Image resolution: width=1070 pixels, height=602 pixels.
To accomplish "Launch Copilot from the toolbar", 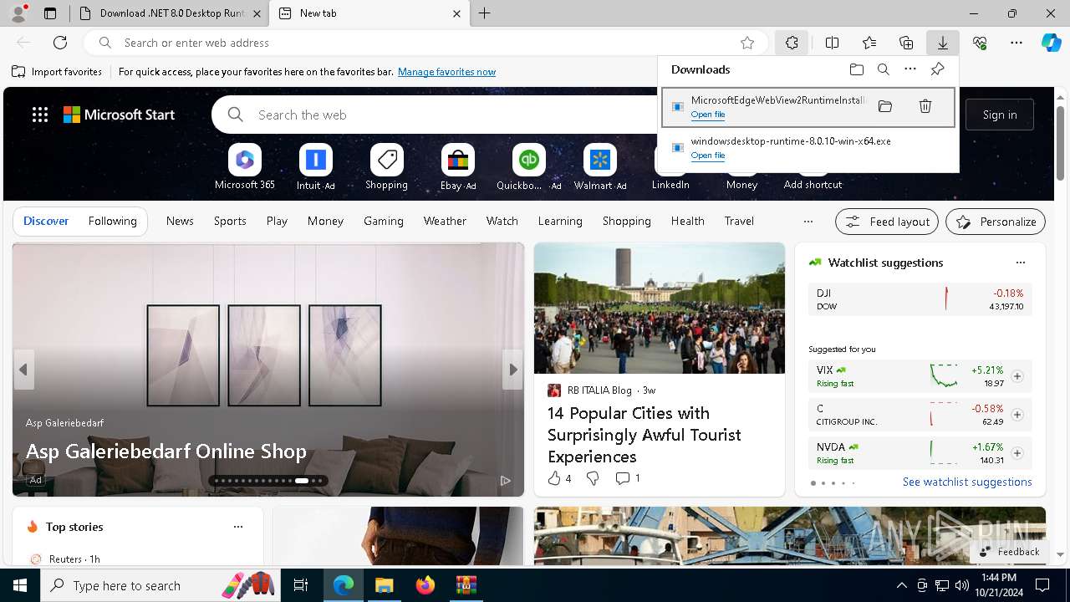I will (x=1051, y=43).
